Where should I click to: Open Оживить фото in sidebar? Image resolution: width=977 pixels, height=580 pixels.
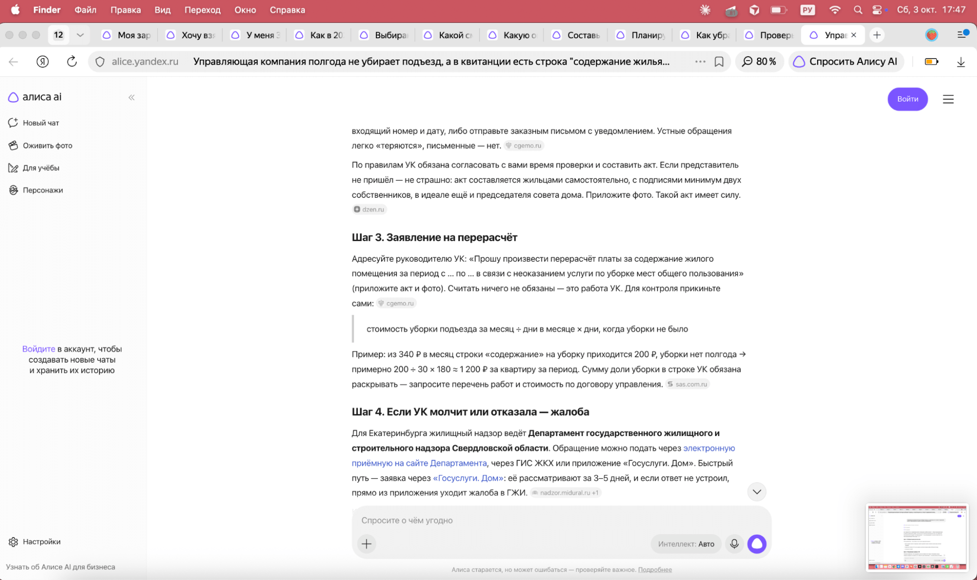(x=40, y=145)
